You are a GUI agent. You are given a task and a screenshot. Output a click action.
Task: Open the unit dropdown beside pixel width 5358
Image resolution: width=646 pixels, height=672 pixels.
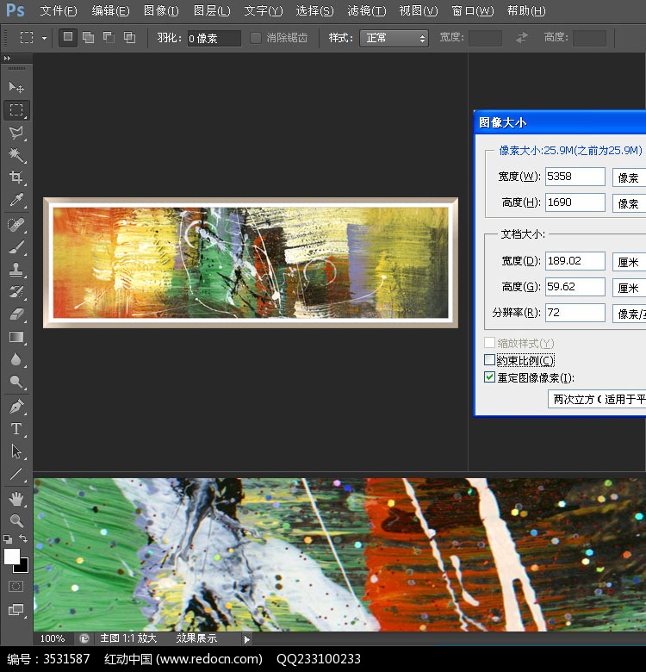pos(629,177)
